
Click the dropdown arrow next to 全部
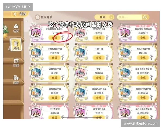[111, 17]
